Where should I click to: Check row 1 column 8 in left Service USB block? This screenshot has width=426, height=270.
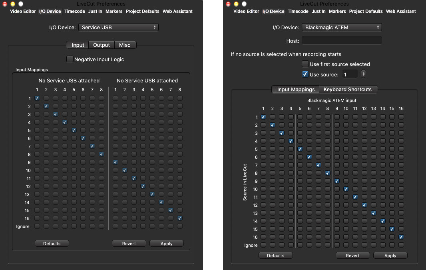(x=102, y=98)
